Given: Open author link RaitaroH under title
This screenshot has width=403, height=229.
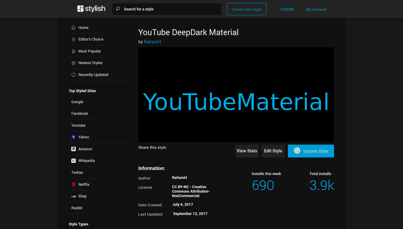Looking at the screenshot, I should (x=152, y=42).
